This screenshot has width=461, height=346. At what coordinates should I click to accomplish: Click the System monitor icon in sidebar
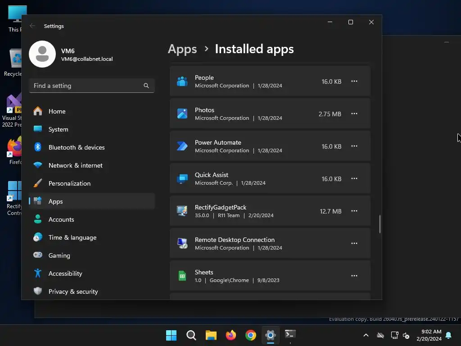coord(38,128)
